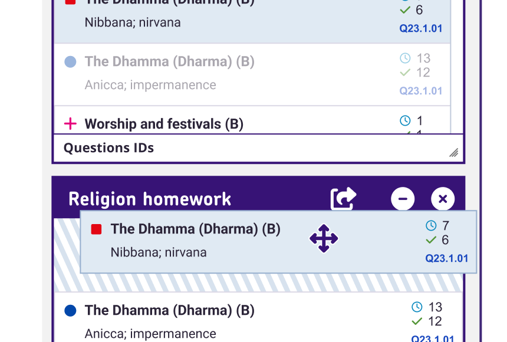Screen dimensions: 507x342
Task: Close the Religion homework panel
Action: pyautogui.click(x=443, y=199)
